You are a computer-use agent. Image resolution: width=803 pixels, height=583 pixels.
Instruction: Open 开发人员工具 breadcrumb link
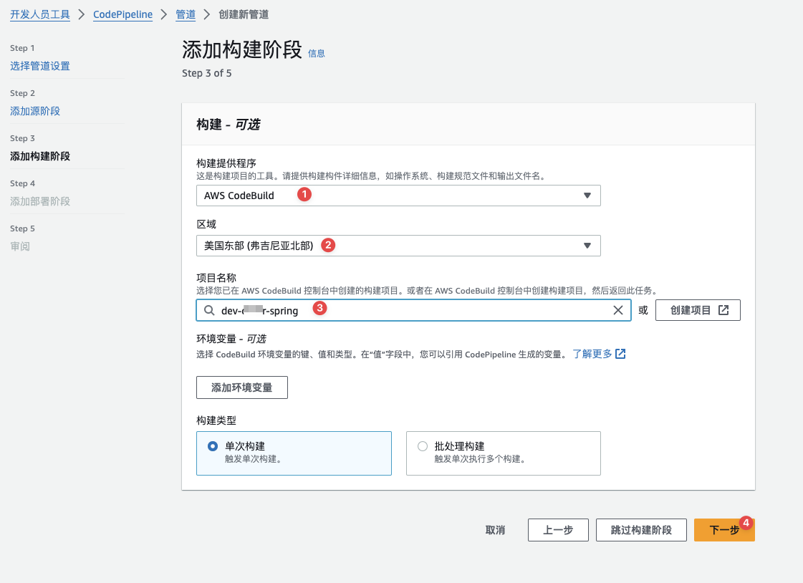40,14
